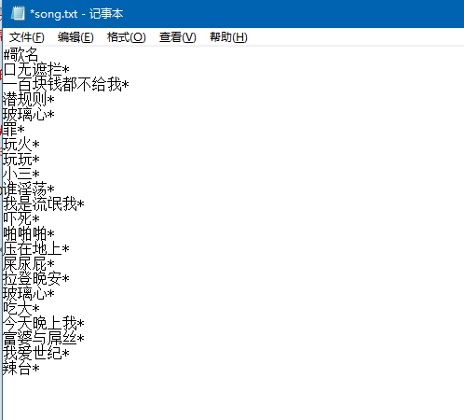Open the 帮助(H) menu

click(228, 37)
